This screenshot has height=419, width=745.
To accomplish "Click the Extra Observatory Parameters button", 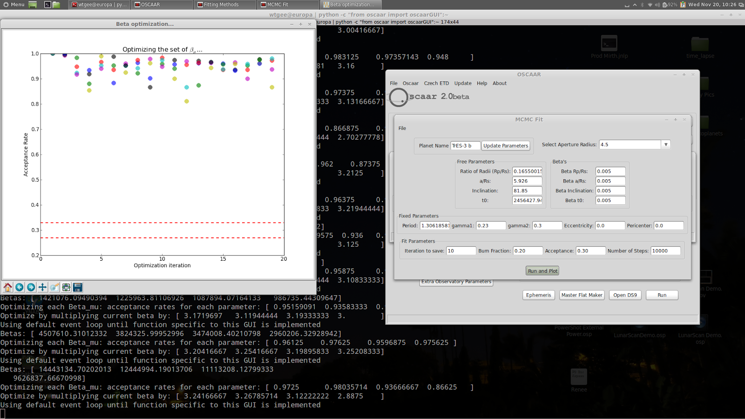I will tap(456, 282).
